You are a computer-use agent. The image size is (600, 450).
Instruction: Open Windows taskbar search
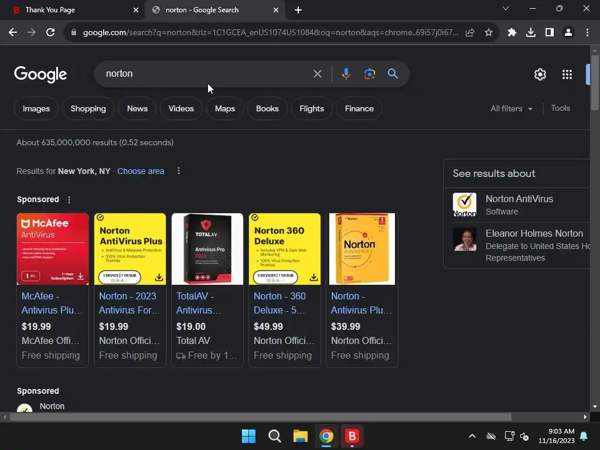[274, 436]
